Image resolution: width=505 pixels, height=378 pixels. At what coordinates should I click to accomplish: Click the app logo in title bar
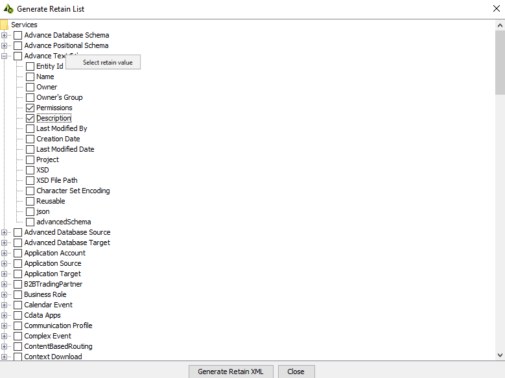8,9
